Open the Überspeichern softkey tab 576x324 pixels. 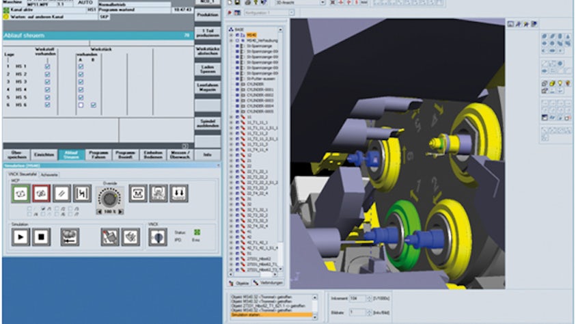(x=16, y=154)
